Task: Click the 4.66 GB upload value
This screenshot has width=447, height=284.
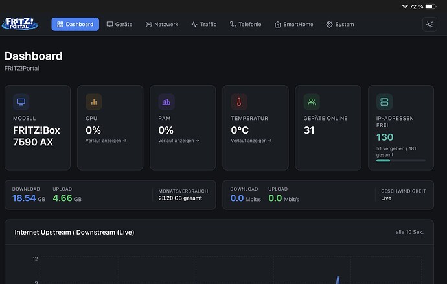Action: coord(67,198)
